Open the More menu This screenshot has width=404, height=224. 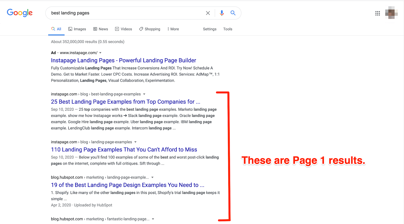(x=173, y=29)
